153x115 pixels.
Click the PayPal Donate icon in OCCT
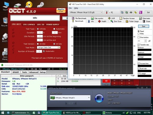61,10
